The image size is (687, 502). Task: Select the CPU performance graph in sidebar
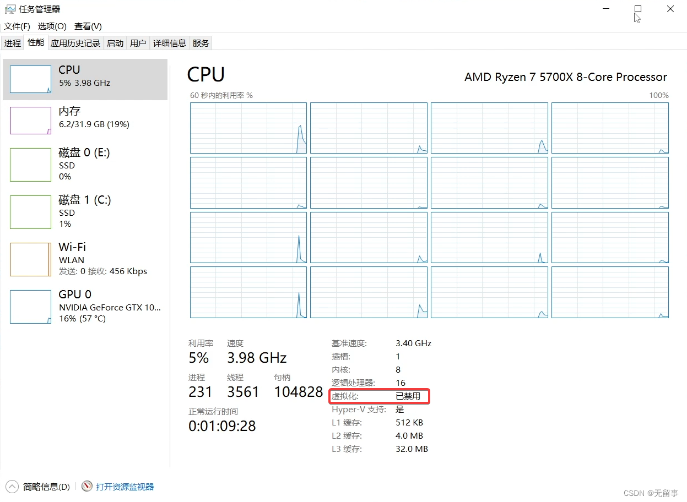[x=85, y=79]
